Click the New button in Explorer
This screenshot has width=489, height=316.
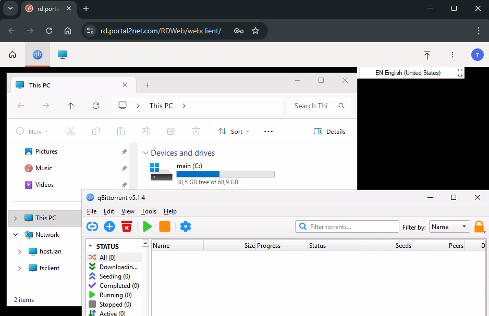tap(32, 132)
